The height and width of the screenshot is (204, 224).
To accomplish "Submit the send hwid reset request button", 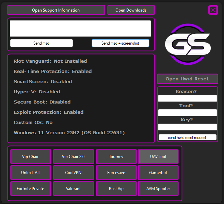I will [188, 137].
